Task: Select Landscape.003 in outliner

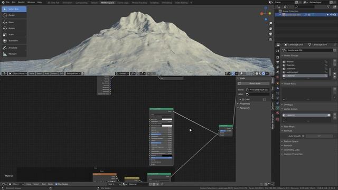Action: [x=293, y=15]
